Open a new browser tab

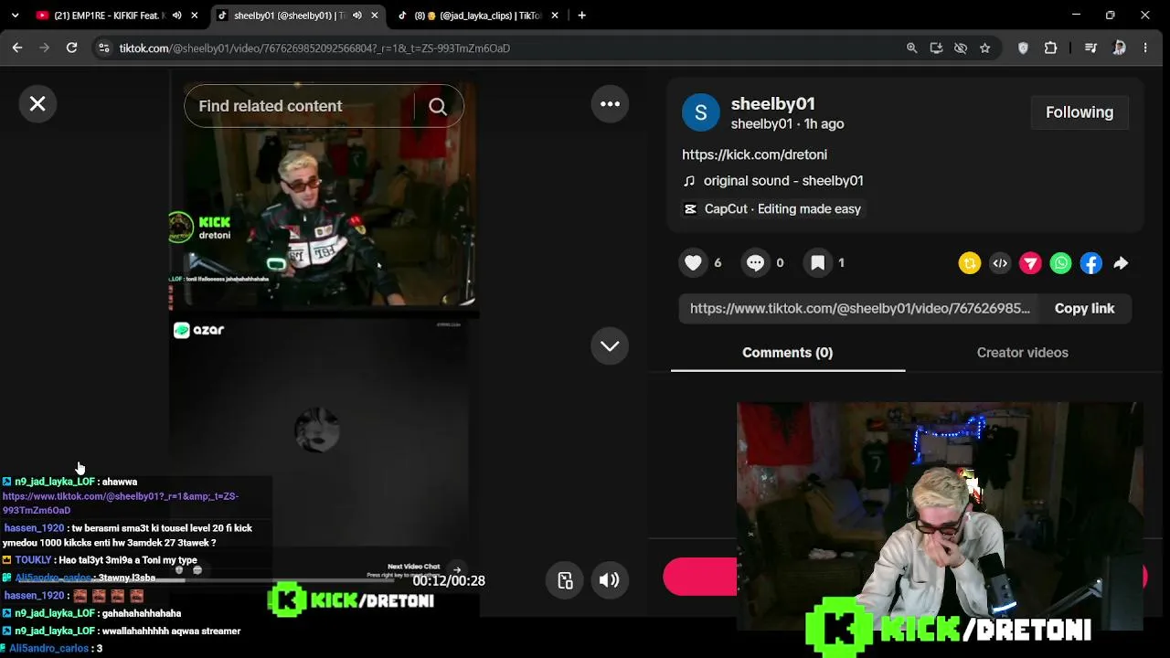(x=581, y=16)
